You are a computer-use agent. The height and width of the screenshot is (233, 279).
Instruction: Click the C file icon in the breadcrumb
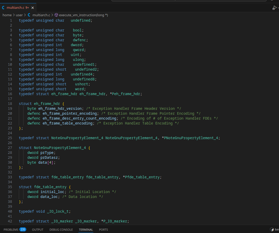click(29, 15)
